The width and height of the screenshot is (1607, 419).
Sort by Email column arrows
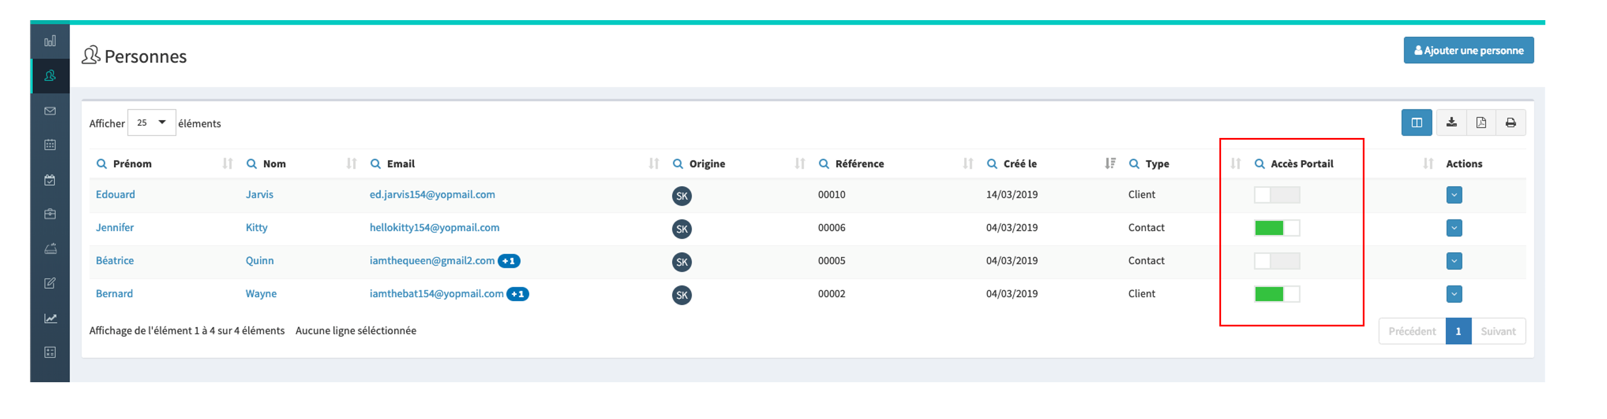tap(654, 164)
